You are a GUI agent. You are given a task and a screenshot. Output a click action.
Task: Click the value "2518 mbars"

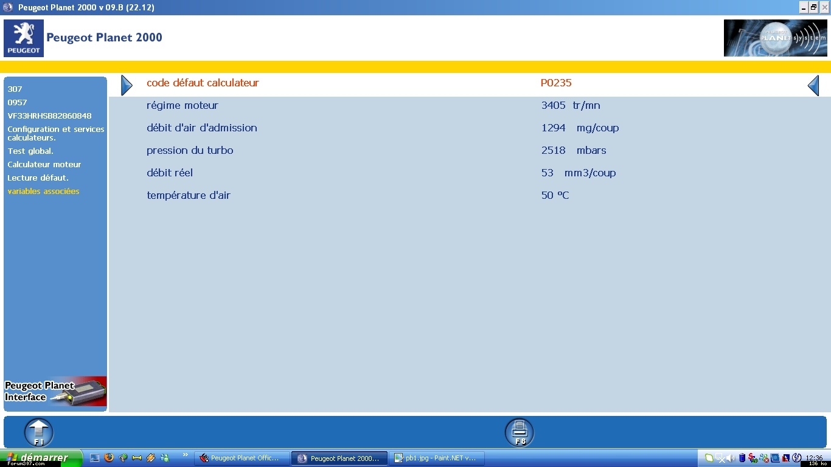click(x=574, y=150)
